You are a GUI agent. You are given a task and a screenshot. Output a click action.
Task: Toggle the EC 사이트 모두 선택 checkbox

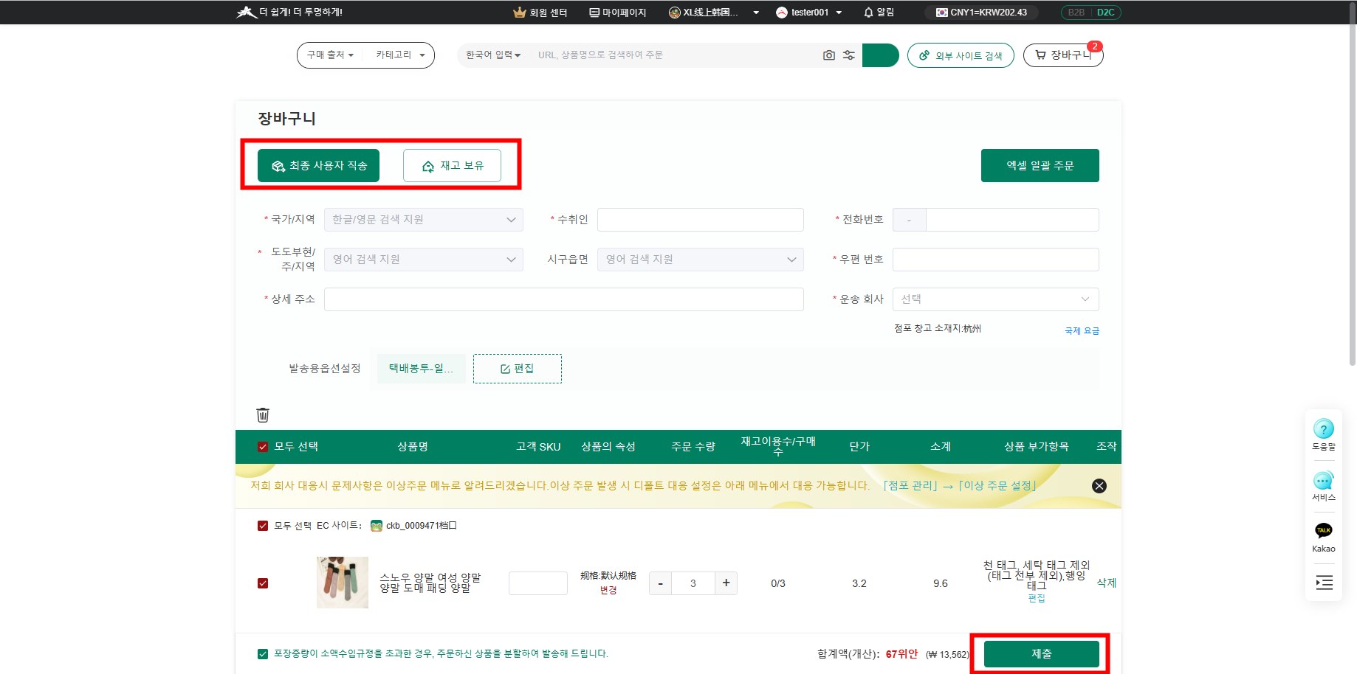click(263, 526)
